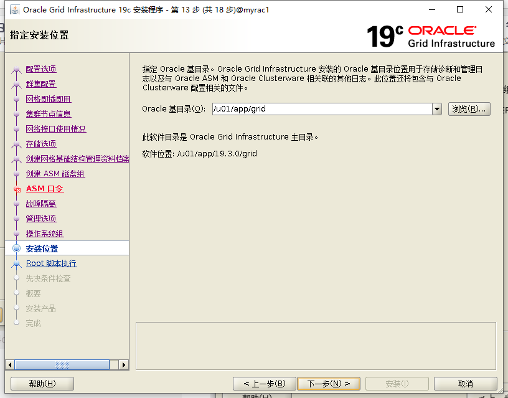Jump to 网络接口使用情况 step

[x=56, y=129]
